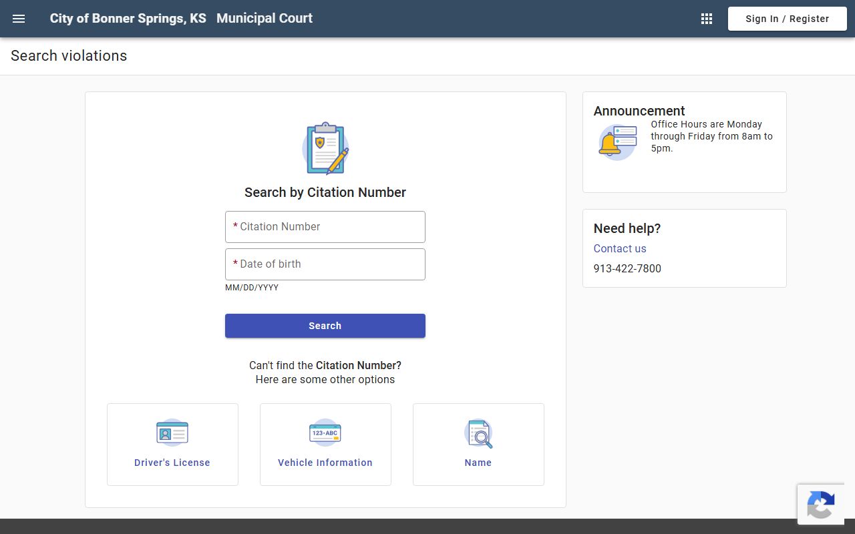Click the City of Bonner Springs, KS title
This screenshot has width=855, height=534.
[x=128, y=19]
